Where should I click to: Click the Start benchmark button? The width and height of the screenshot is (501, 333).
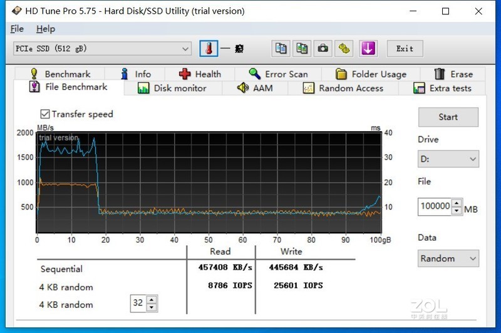[448, 117]
